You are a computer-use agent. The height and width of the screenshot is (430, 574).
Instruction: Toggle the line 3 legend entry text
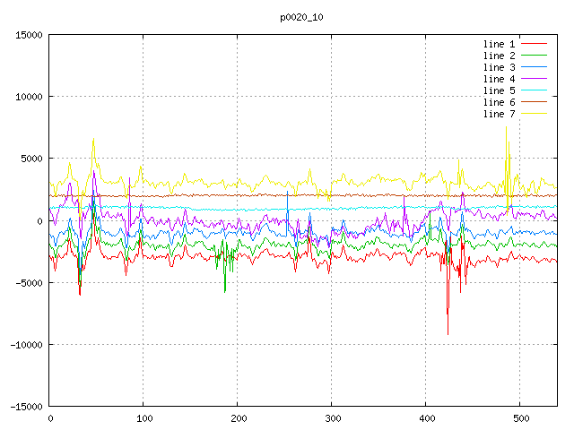[x=499, y=67]
